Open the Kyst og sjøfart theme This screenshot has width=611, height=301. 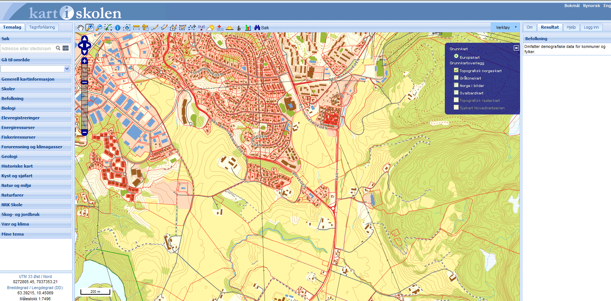coord(36,176)
